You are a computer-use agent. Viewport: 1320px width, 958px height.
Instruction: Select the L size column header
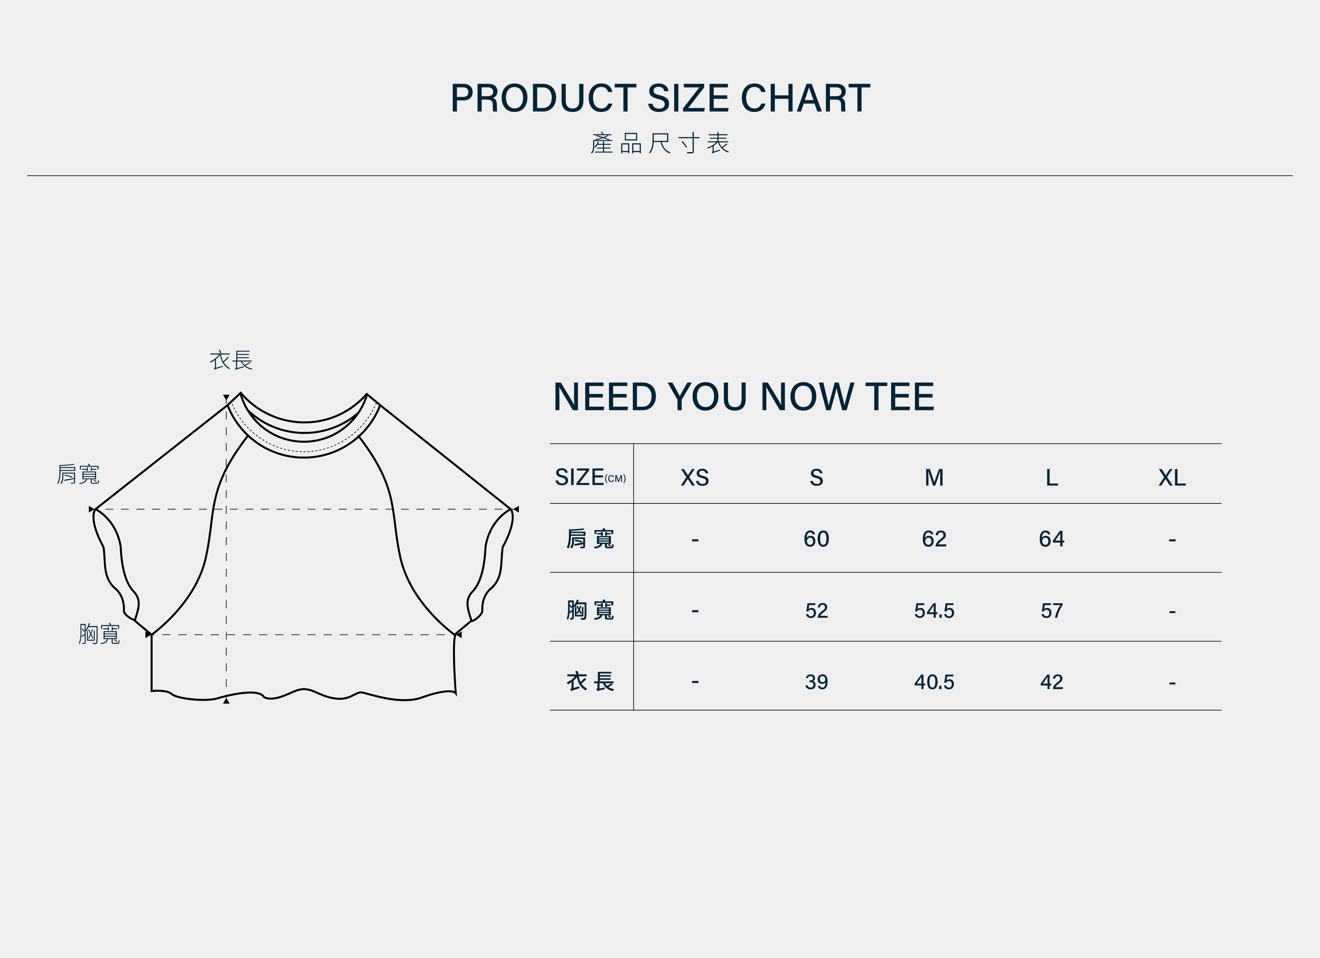pos(1052,478)
